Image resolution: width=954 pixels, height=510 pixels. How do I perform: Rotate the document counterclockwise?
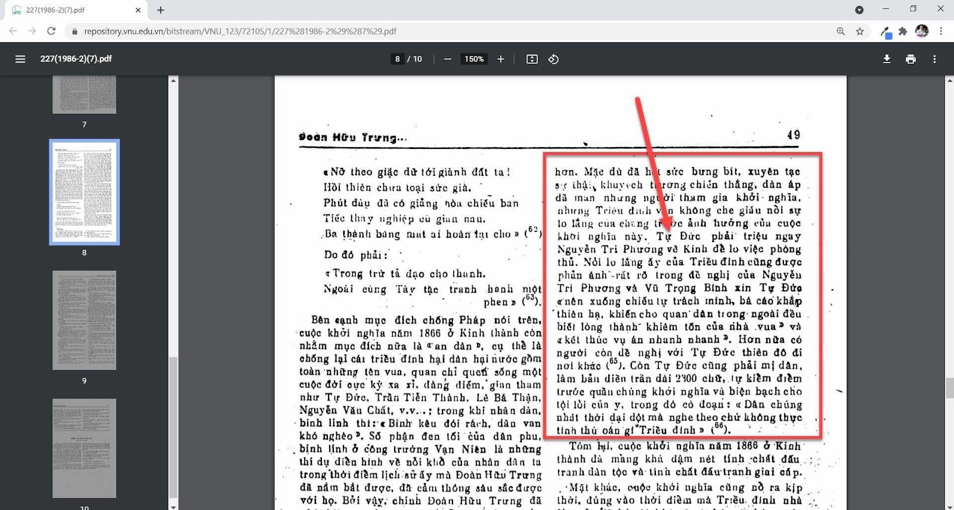(553, 59)
